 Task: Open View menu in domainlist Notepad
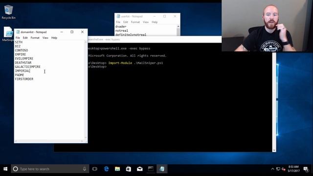tap(45, 38)
